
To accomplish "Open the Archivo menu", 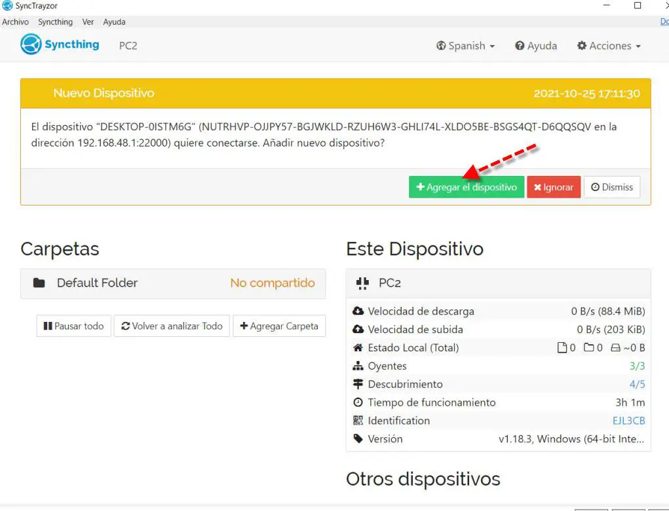I will point(16,22).
